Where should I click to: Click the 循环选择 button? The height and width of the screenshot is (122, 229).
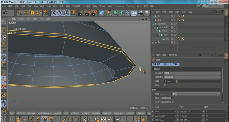[x=21, y=113]
